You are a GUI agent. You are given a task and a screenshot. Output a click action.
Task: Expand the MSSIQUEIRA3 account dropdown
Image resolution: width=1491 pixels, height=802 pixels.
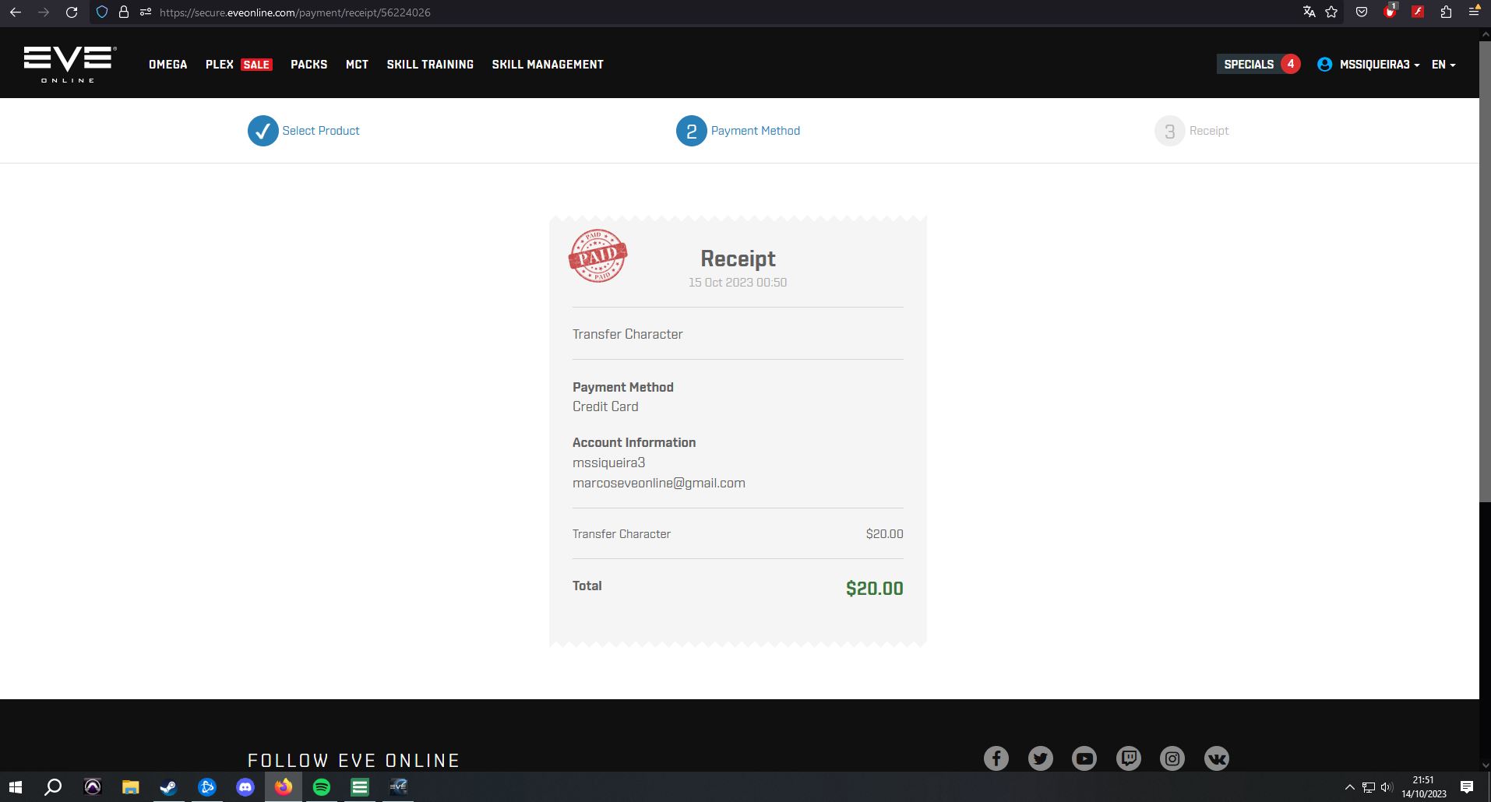(1380, 65)
